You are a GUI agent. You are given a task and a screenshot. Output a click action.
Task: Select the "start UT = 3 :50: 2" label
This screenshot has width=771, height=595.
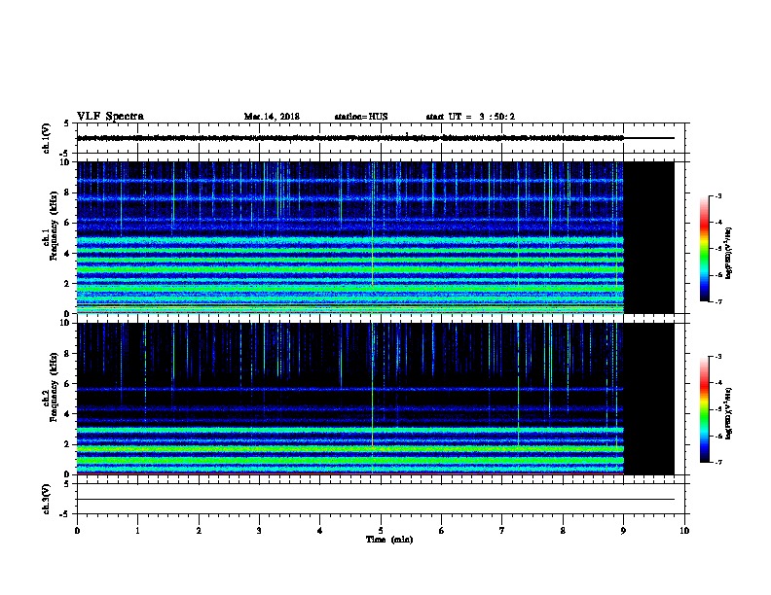[470, 117]
